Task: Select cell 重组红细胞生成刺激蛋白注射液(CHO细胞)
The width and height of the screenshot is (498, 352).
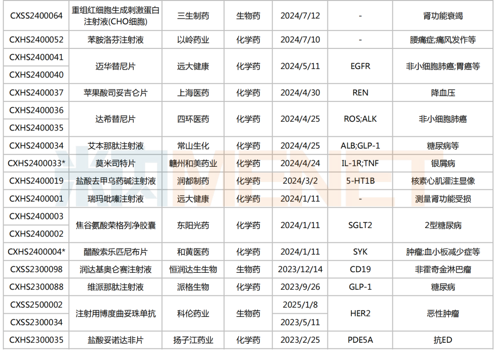Action: [x=115, y=16]
